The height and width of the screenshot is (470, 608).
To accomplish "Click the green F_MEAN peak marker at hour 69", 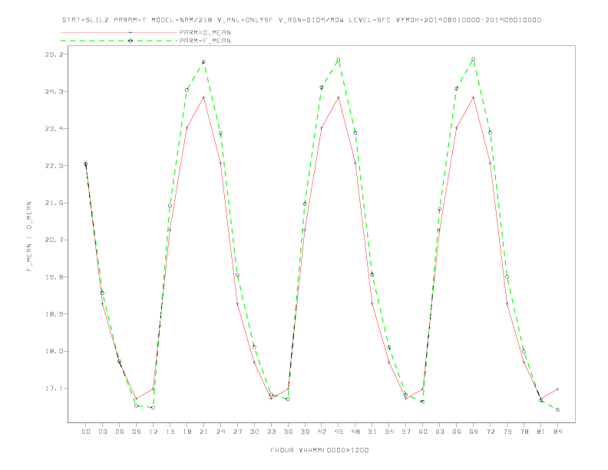I will (474, 59).
